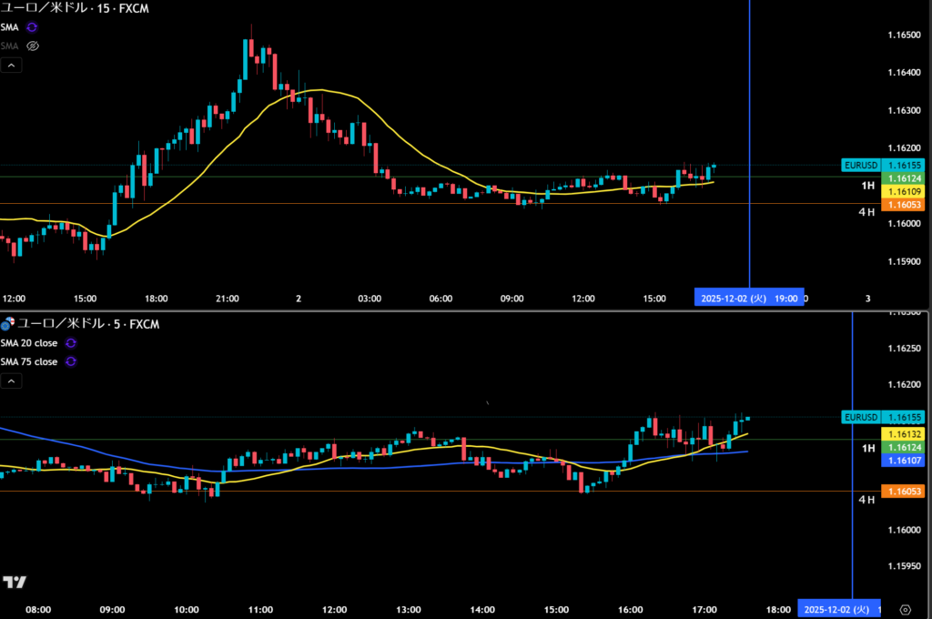Click the TradingView logo in lower chart
932x619 pixels.
[x=15, y=583]
